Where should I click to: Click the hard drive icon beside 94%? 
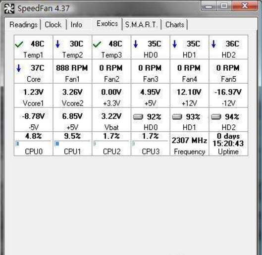216,117
